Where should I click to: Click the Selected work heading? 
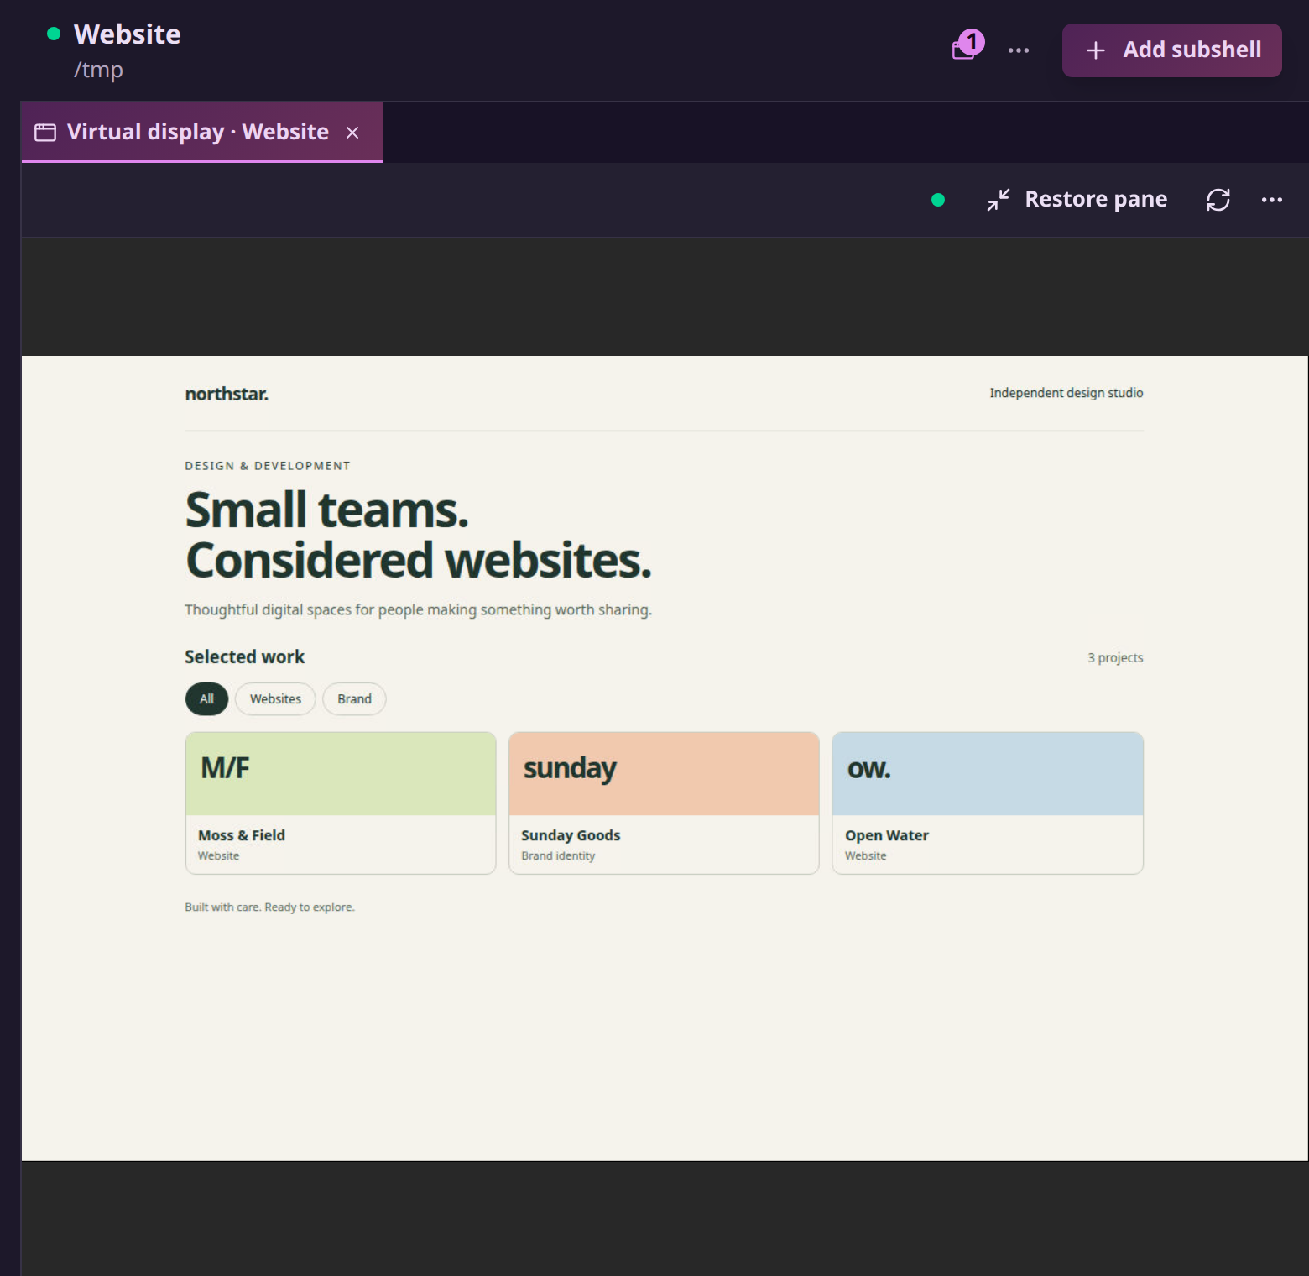[x=245, y=656]
